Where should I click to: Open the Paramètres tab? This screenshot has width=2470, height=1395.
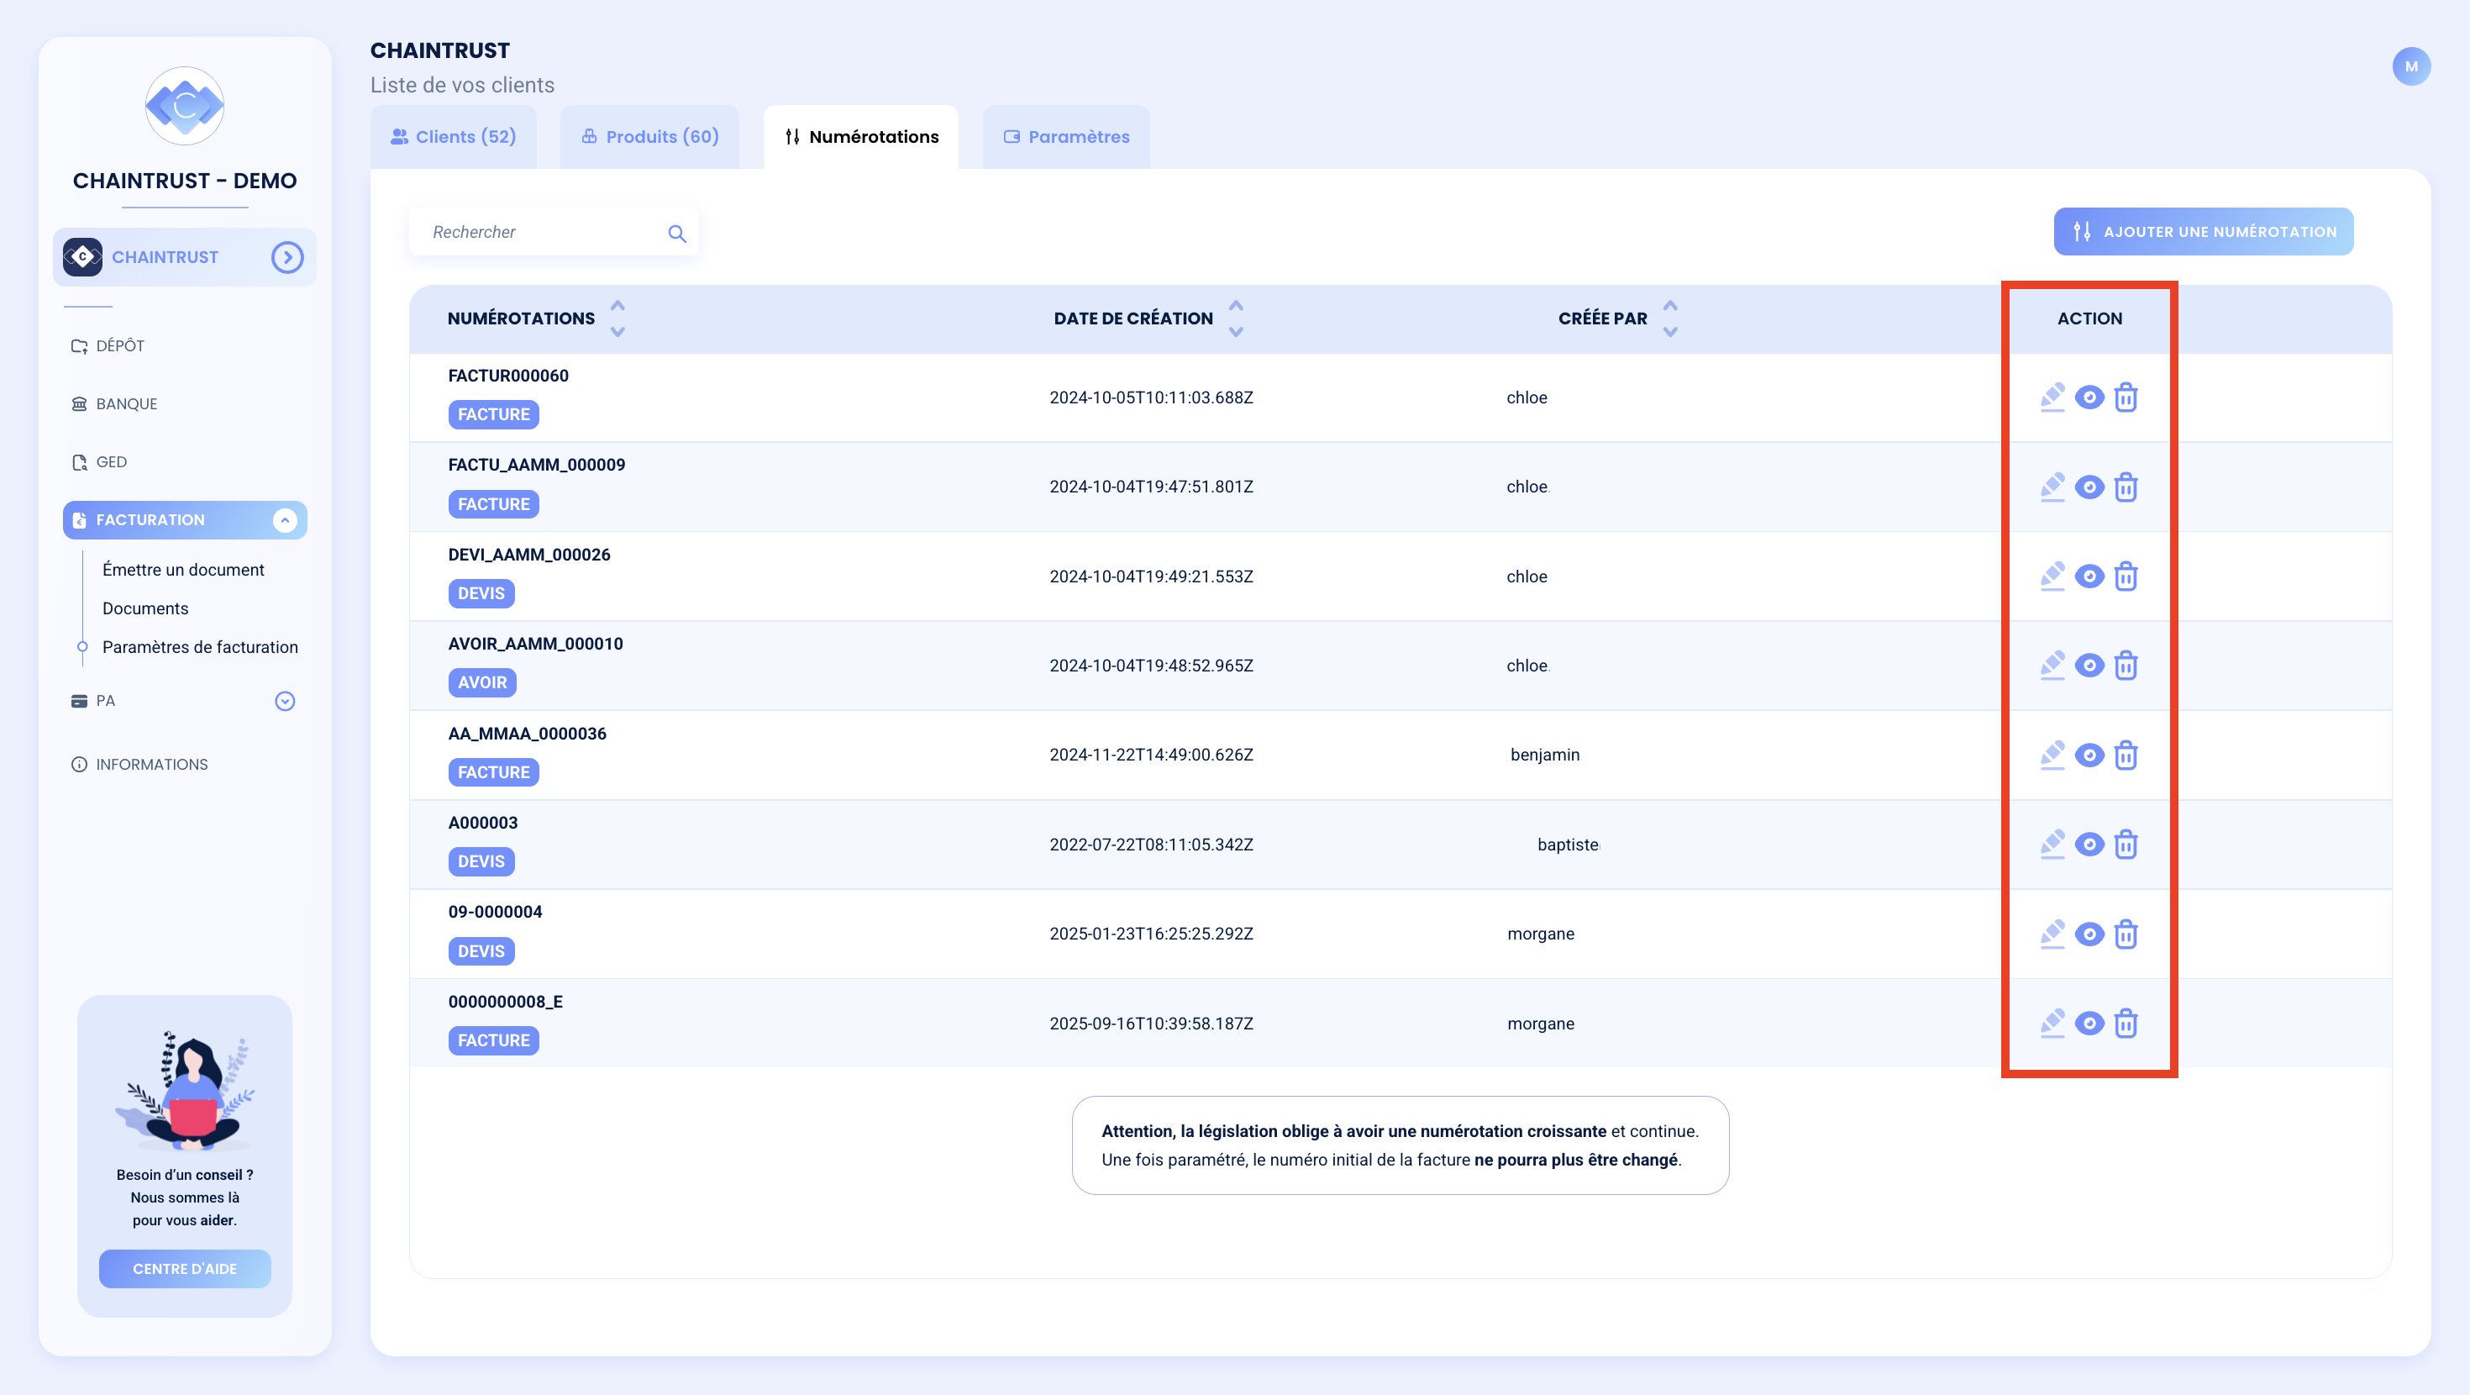coord(1066,137)
